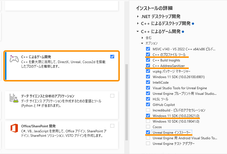Enable the データ サイエンスと分析 workload checkbox
This screenshot has width=227, height=154.
112,96
